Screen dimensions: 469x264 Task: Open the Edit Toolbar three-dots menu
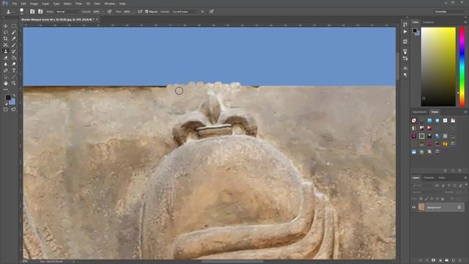pos(5,89)
